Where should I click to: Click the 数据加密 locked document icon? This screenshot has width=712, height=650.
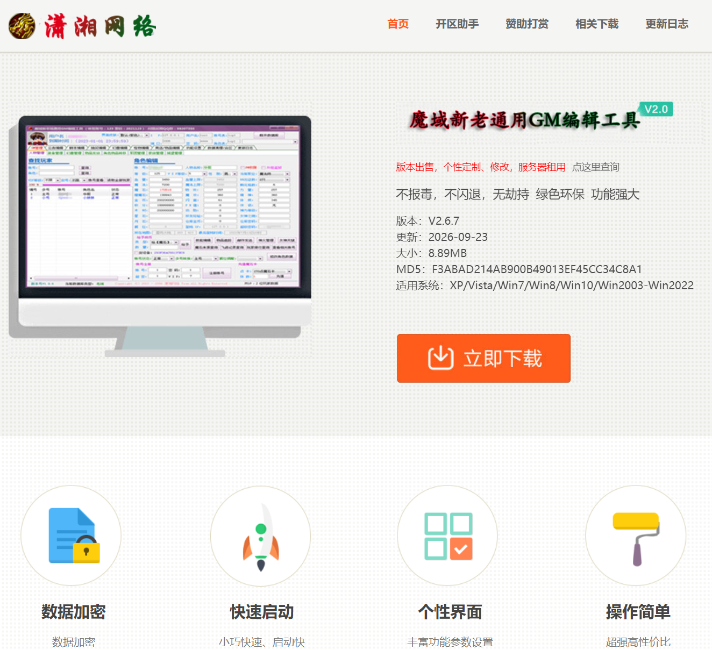tap(74, 535)
